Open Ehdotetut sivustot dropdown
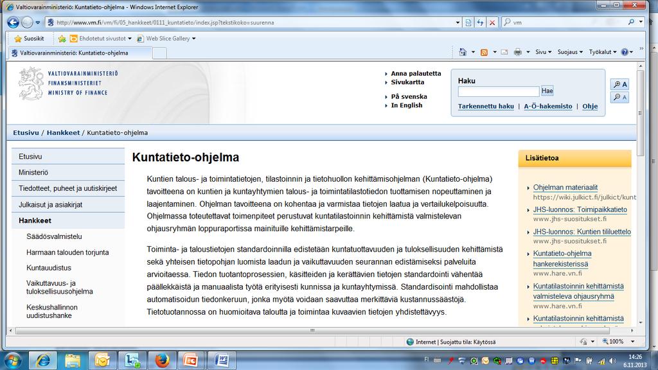The height and width of the screenshot is (370, 658). pos(101,39)
